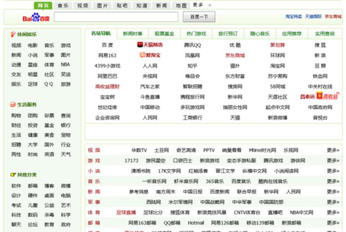This screenshot has height=232, width=346.
Task: Open the 携程旅行网 link
Action: click(192, 97)
